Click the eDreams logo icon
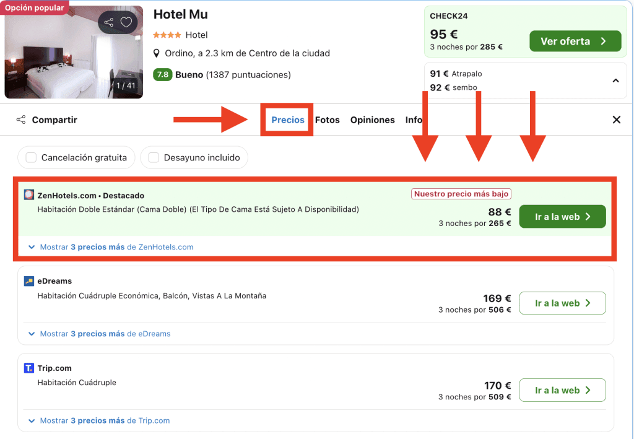The width and height of the screenshot is (634, 439). (x=29, y=281)
